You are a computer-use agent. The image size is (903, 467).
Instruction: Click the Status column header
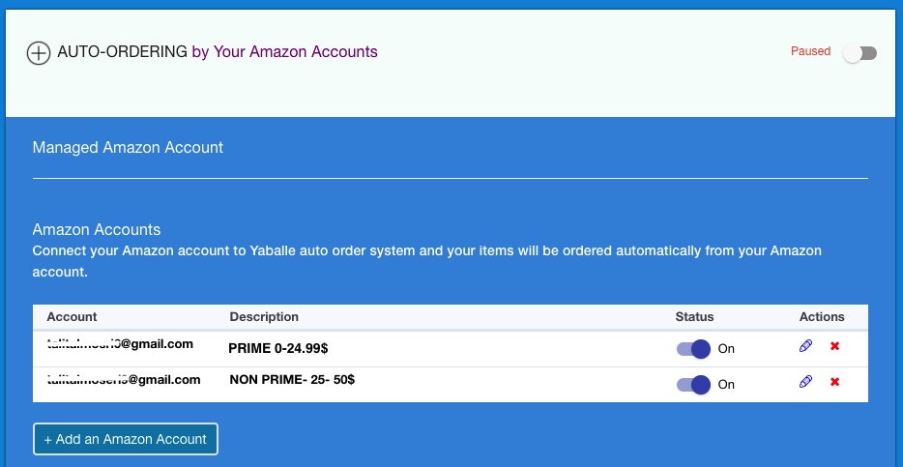point(694,317)
